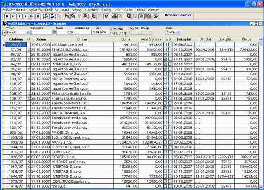Click the toolbar icon left of the printer
This screenshot has height=190, width=264.
107,16
